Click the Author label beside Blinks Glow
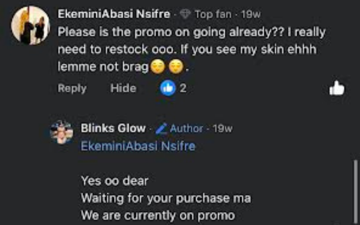This screenshot has height=225, width=360. click(x=186, y=129)
